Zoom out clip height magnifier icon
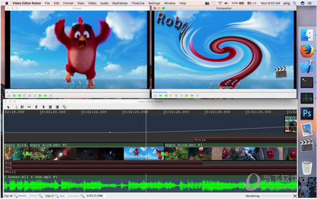317x199 pixels. point(57,196)
